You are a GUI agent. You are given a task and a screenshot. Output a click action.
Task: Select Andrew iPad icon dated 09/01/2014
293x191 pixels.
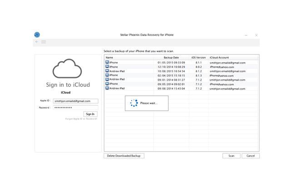[x=107, y=79]
